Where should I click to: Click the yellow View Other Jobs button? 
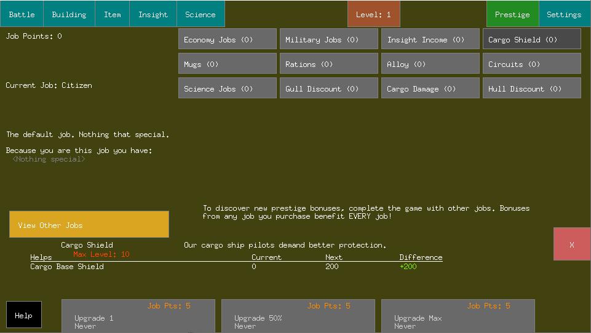point(89,224)
